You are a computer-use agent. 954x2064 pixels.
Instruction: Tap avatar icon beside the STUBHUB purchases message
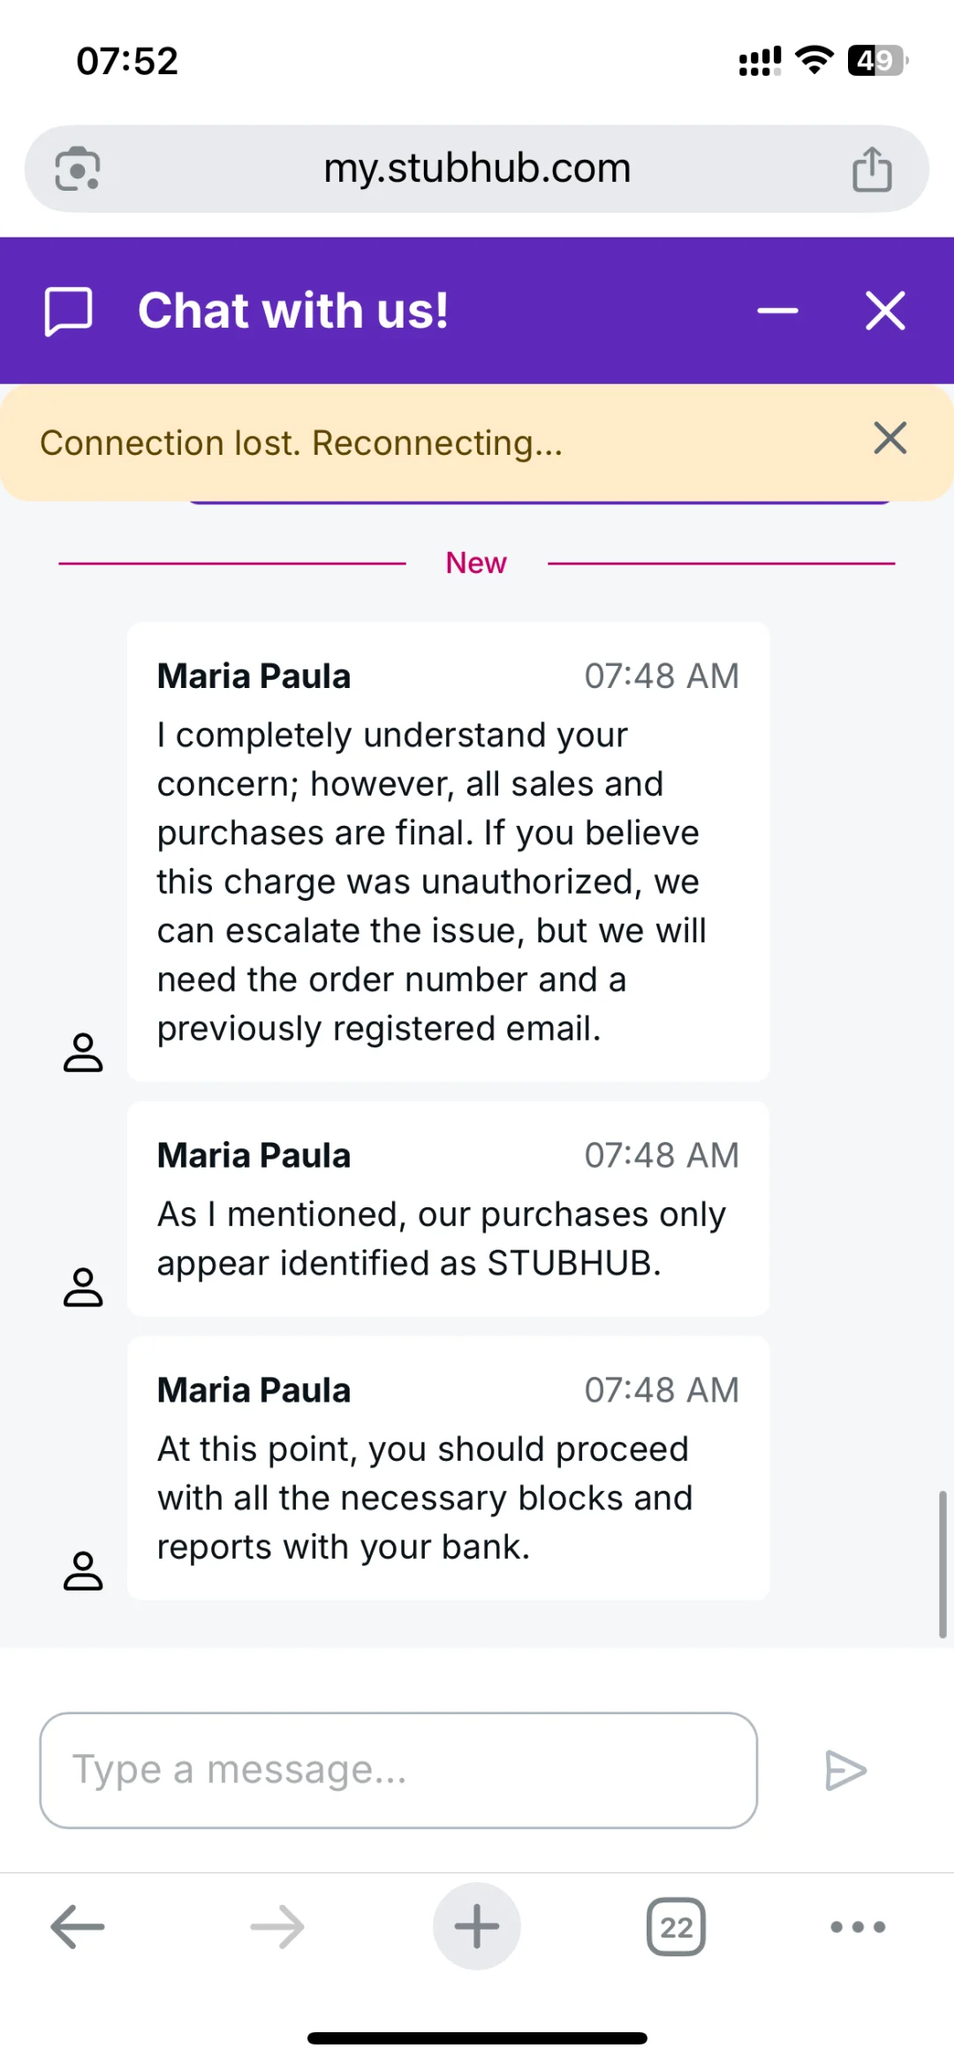tap(83, 1287)
